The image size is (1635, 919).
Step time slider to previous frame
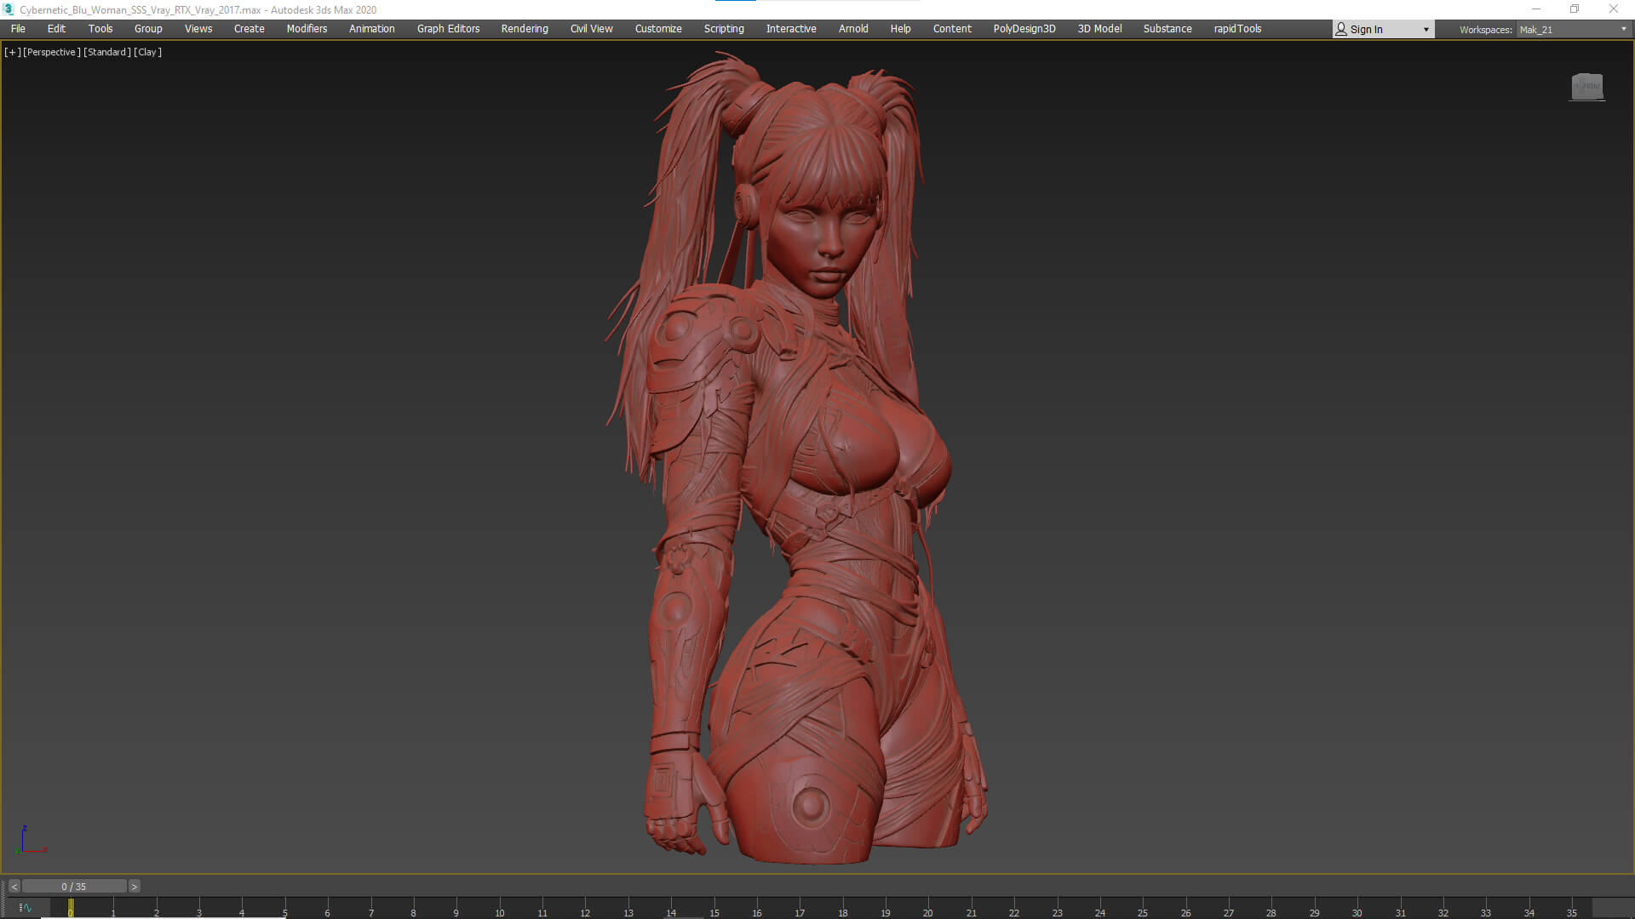(x=14, y=887)
